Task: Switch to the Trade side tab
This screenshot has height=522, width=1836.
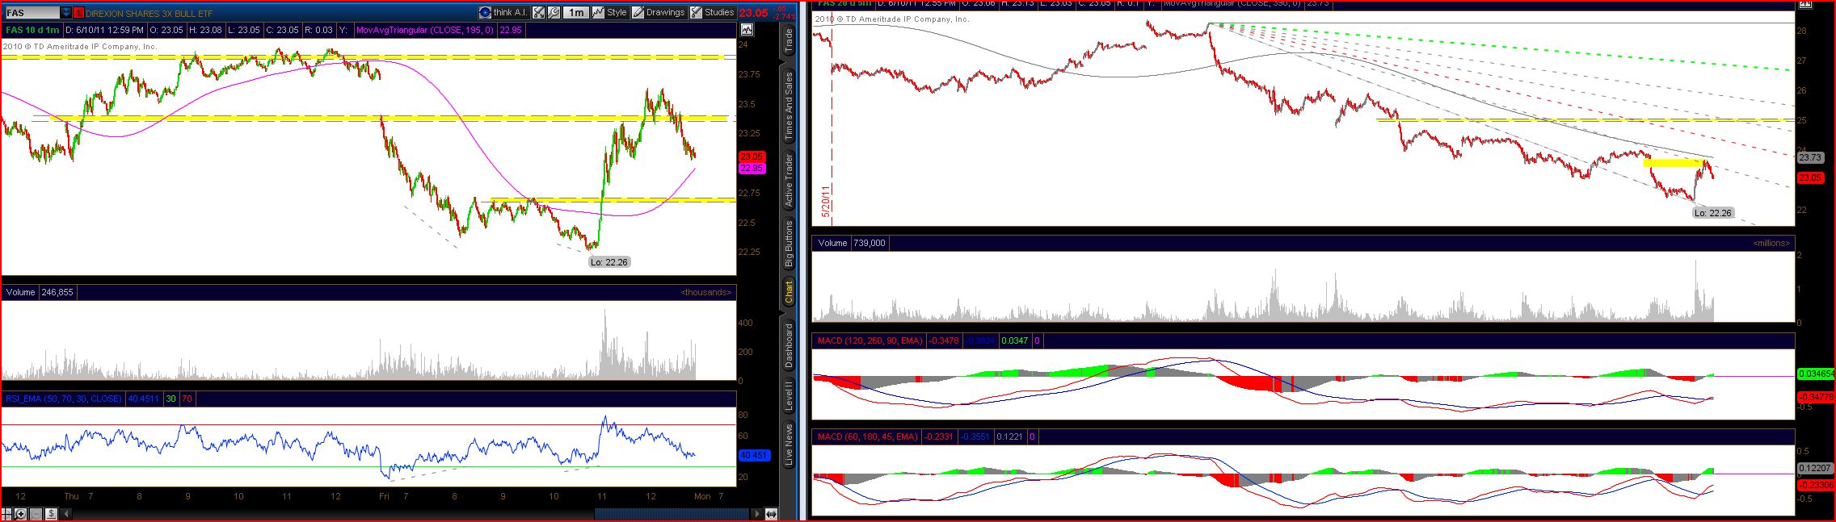Action: coord(789,42)
